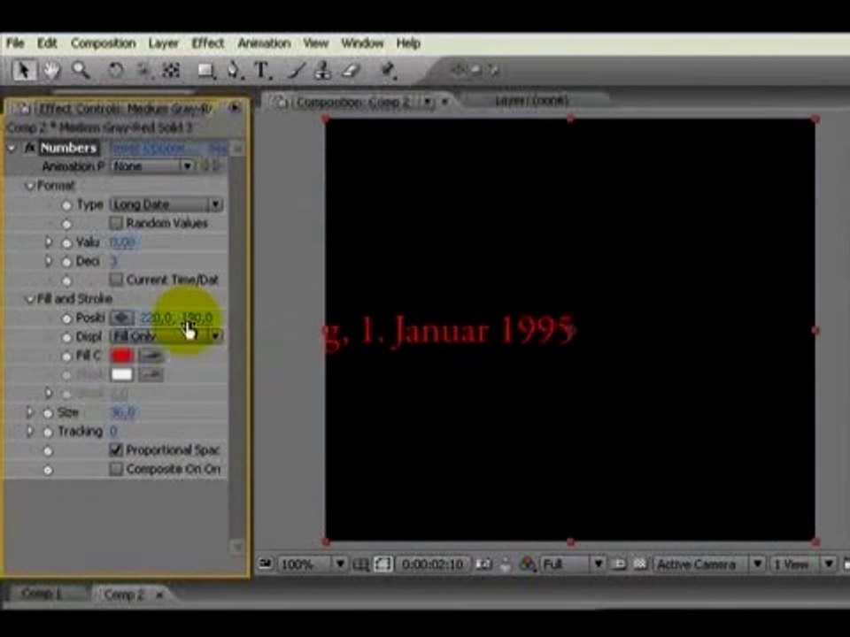
Task: Select the Pan Behind tool
Action: [x=172, y=71]
